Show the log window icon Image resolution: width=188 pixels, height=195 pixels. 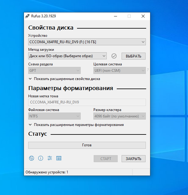(x=59, y=158)
